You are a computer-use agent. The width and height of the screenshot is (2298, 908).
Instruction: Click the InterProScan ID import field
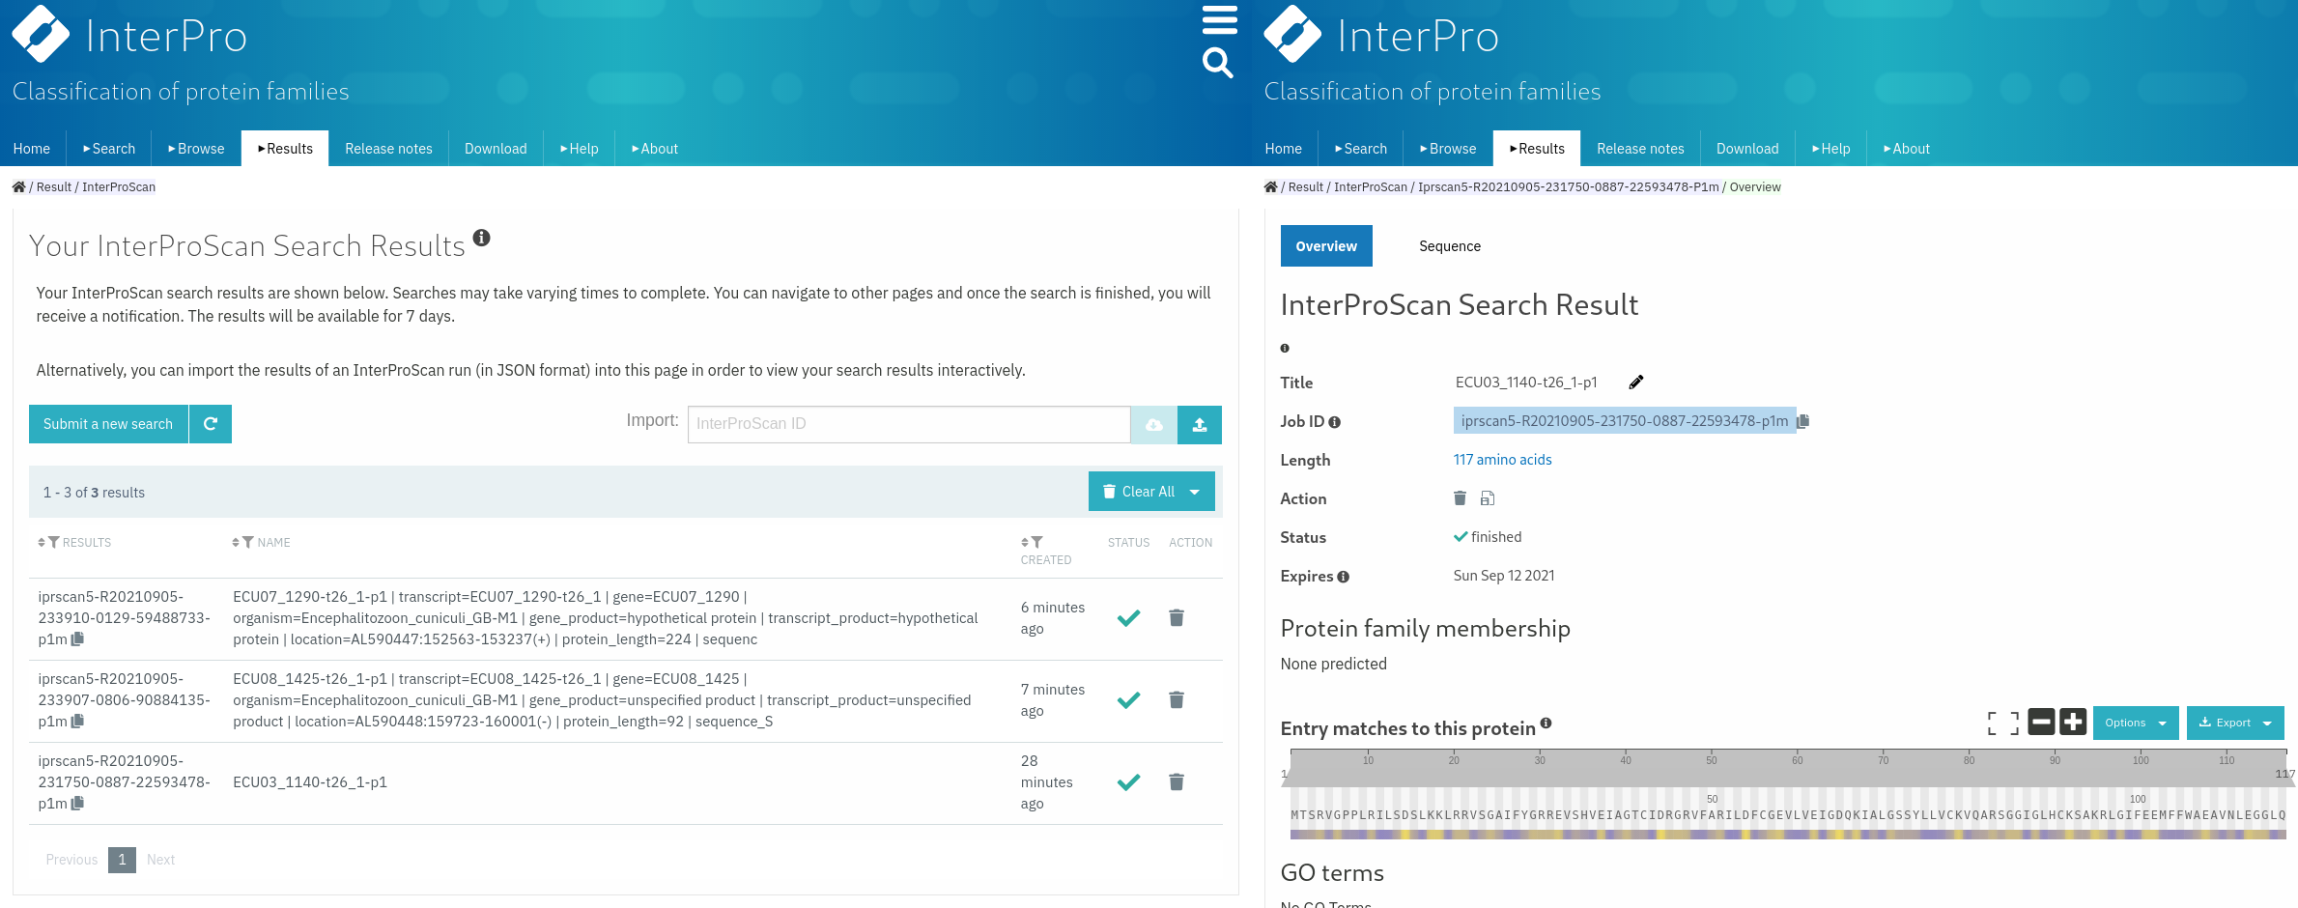point(909,424)
